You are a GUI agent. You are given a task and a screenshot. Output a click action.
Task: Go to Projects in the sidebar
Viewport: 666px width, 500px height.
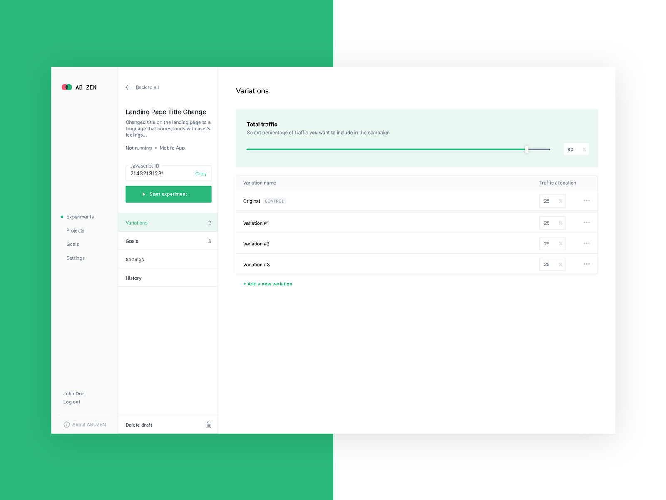click(x=75, y=230)
